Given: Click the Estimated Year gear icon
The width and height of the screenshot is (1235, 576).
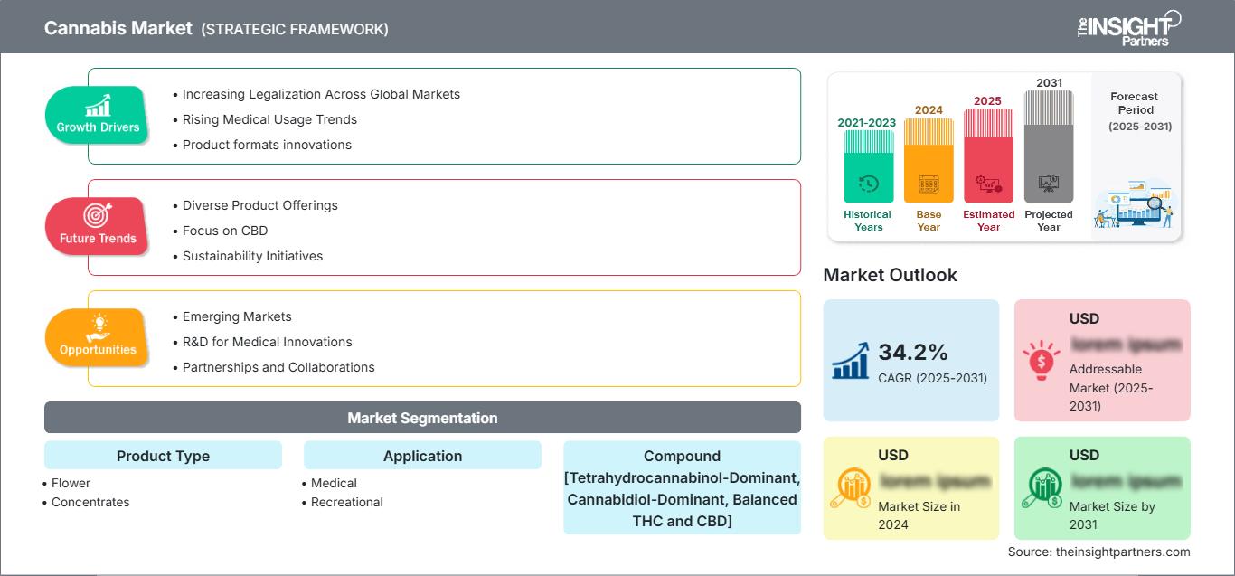Looking at the screenshot, I should coord(988,184).
